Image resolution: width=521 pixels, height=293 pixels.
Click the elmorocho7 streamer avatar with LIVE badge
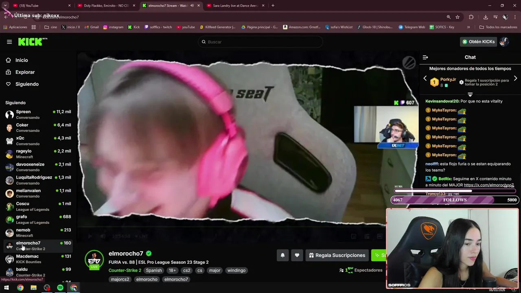[94, 260]
